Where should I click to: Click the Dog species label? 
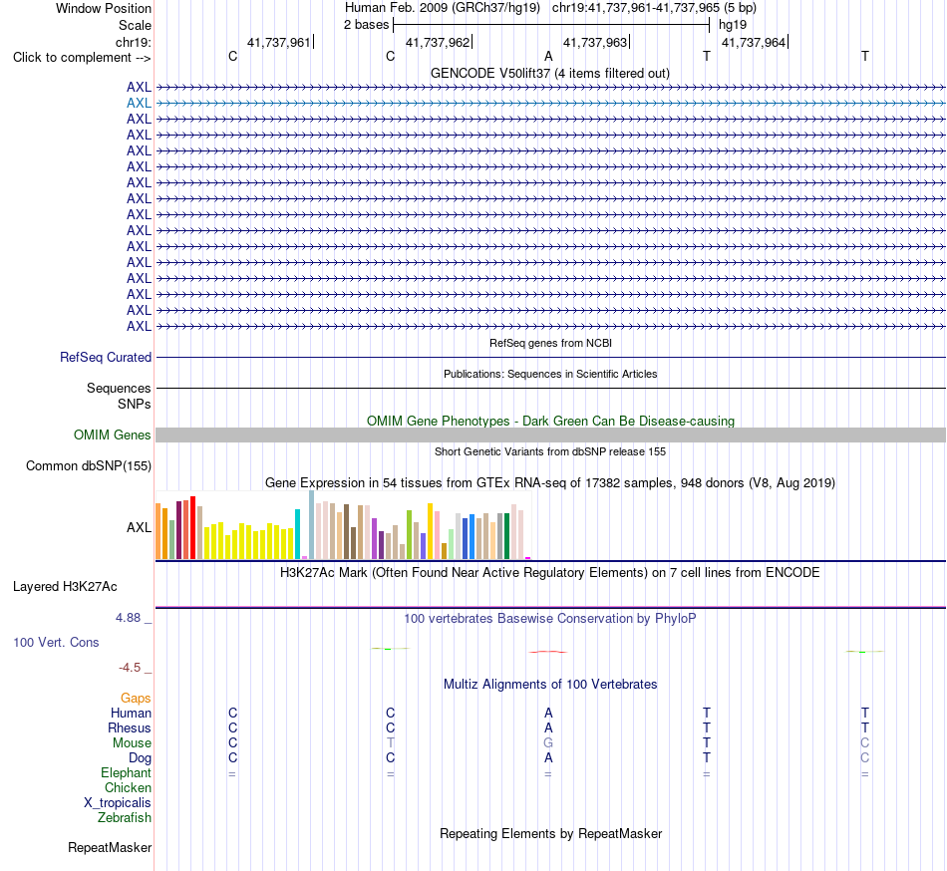tap(141, 758)
